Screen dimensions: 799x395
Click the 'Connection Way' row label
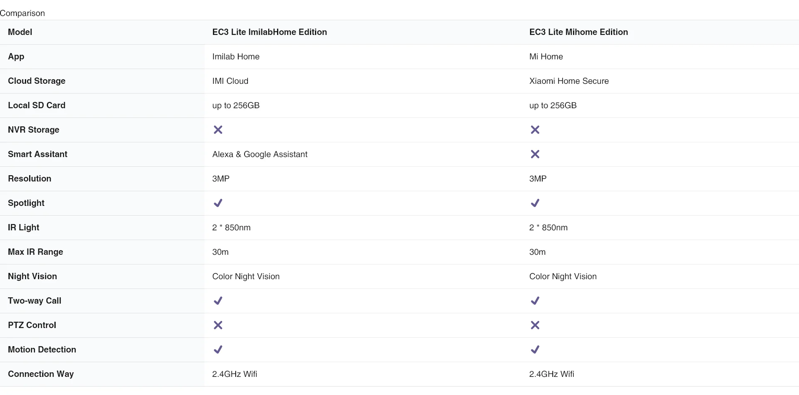click(x=41, y=374)
